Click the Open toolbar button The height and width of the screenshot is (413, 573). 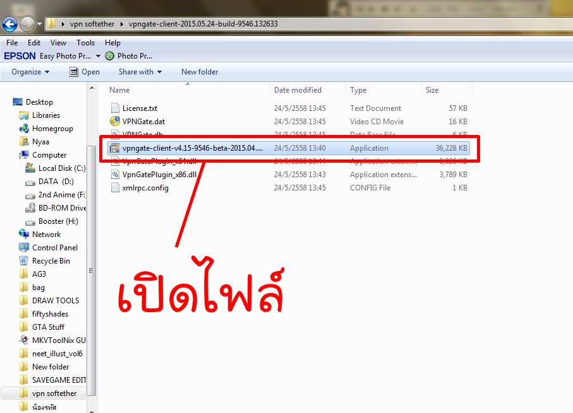(85, 72)
